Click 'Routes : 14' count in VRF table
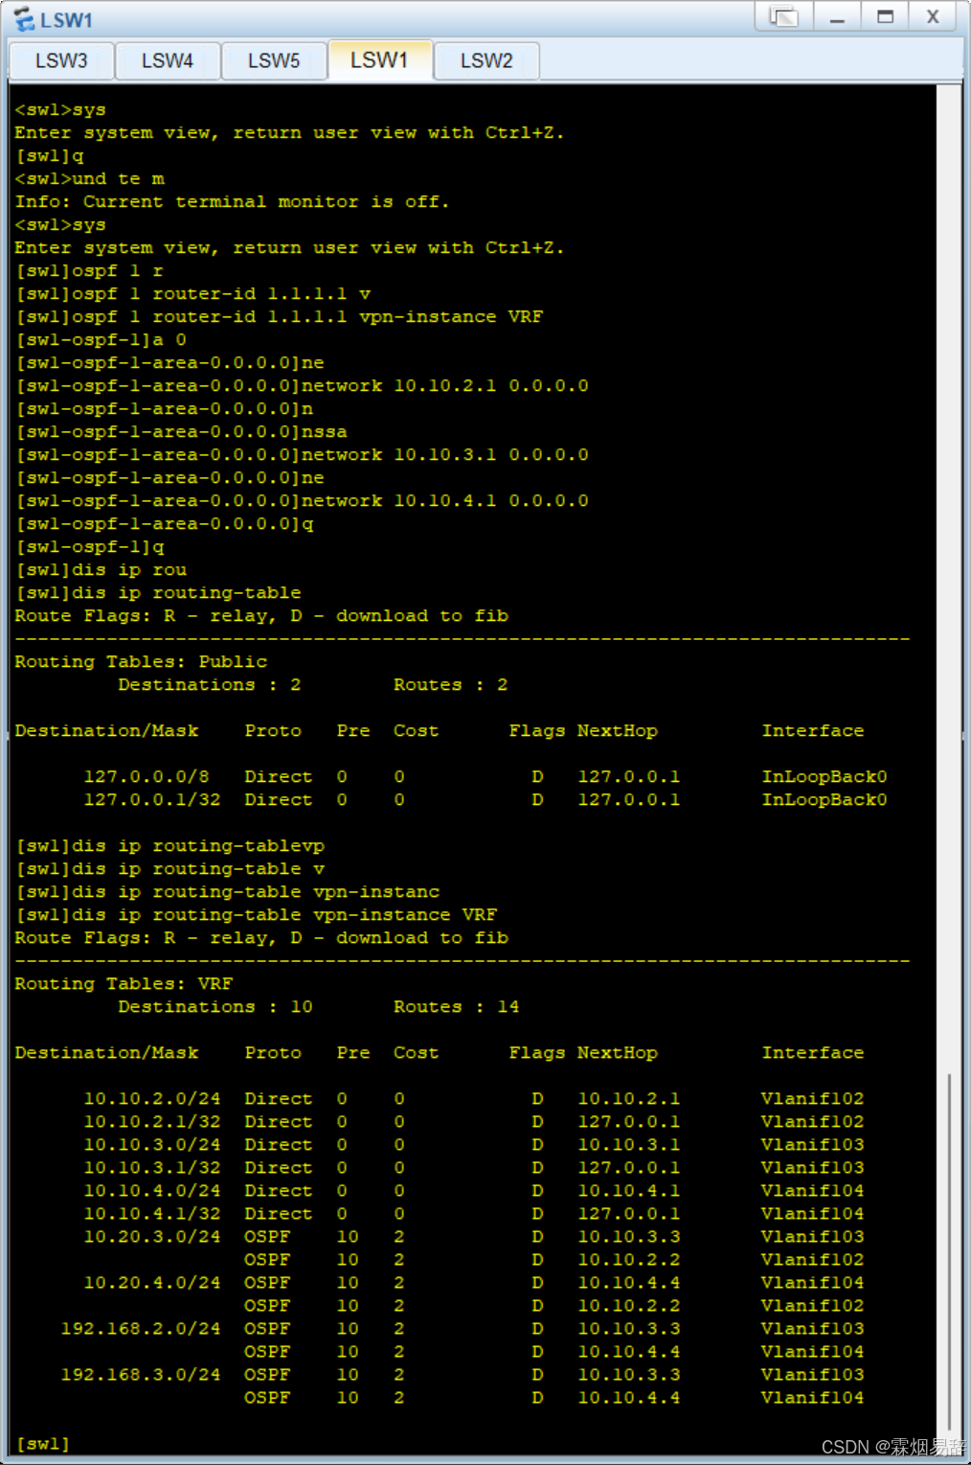 tap(457, 1006)
